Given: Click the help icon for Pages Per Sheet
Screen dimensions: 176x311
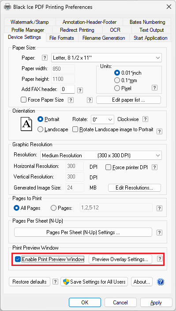Looking at the screenshot, I should pyautogui.click(x=159, y=232).
